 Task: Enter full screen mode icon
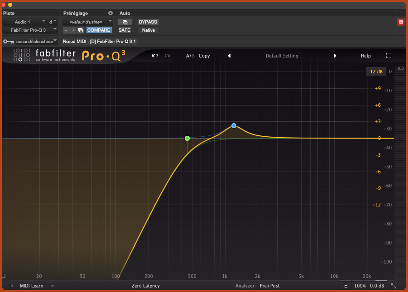[389, 56]
